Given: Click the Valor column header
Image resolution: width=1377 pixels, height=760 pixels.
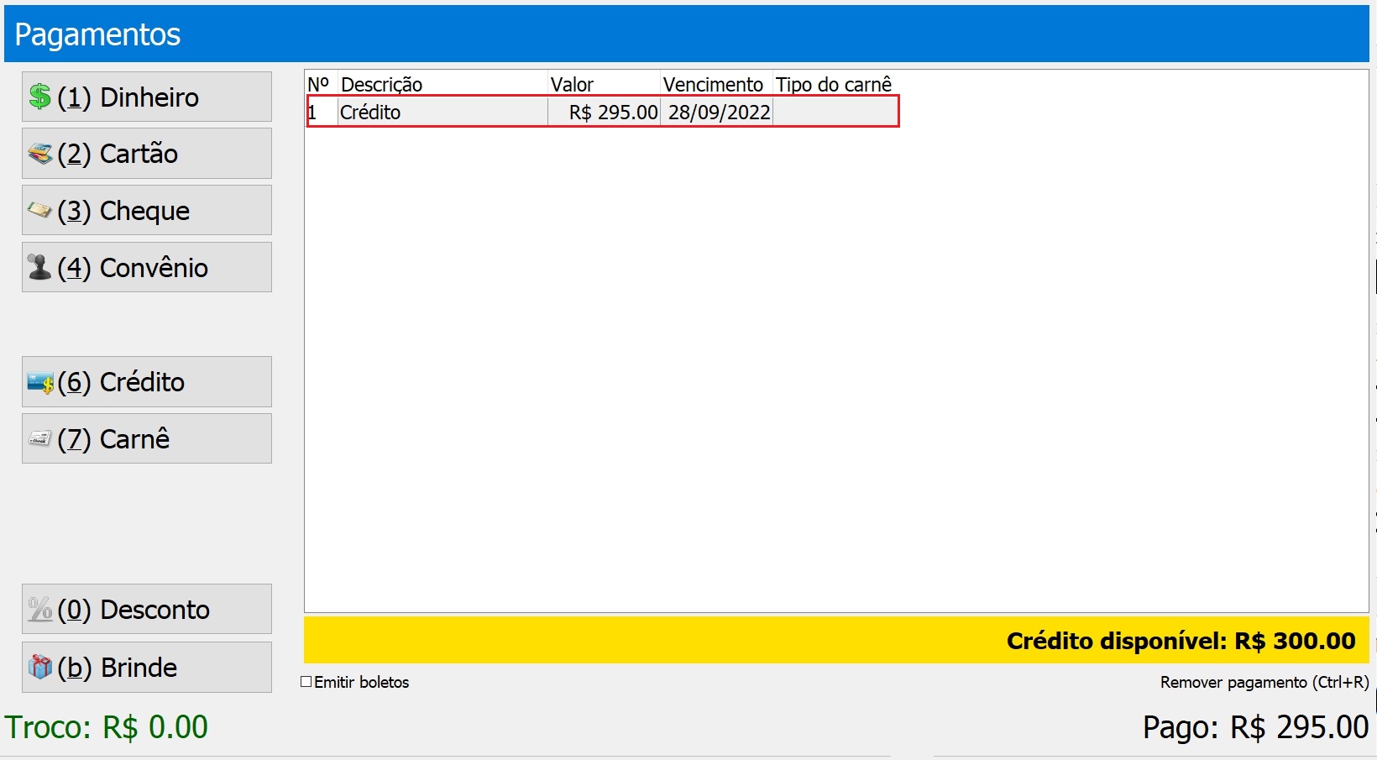Looking at the screenshot, I should pos(573,84).
